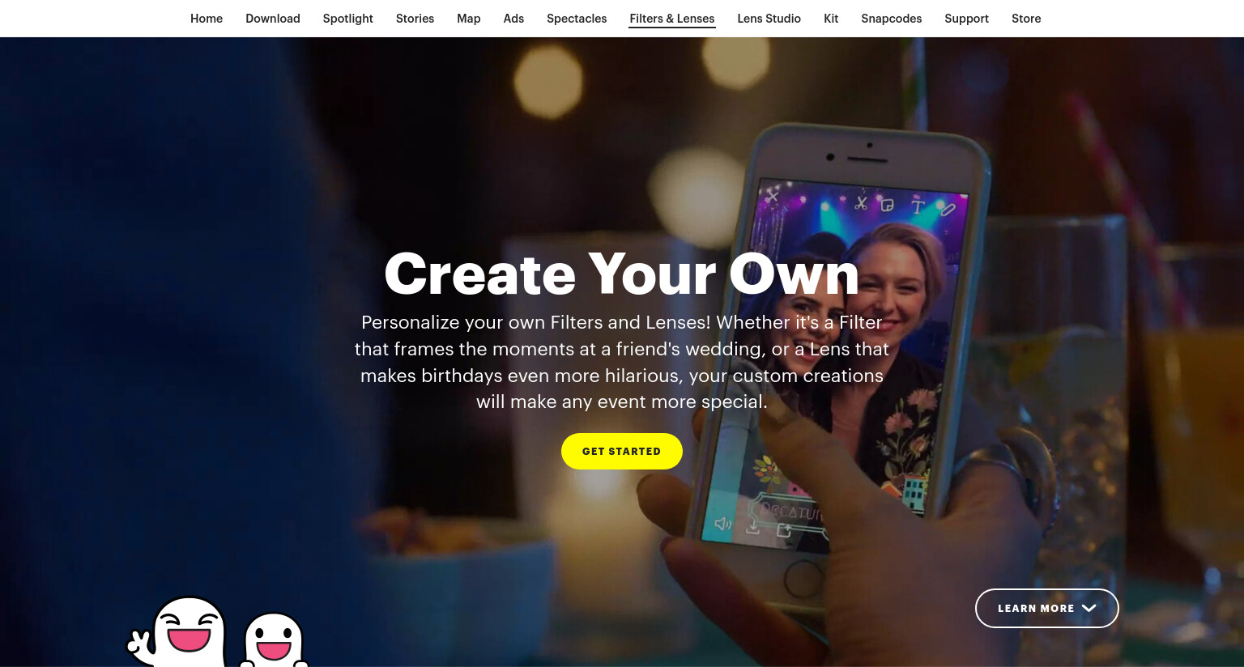Open the Support page link
This screenshot has height=667, width=1244.
click(x=967, y=19)
